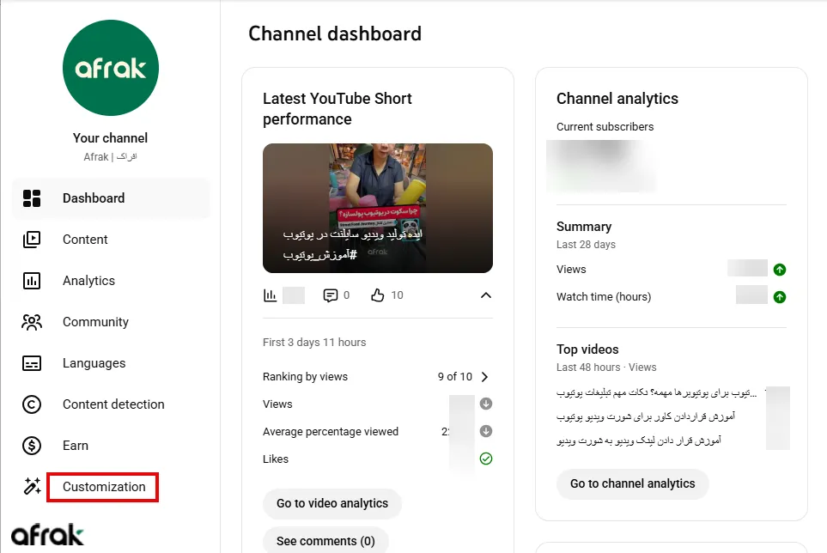
Task: Switch to the Content menu entry
Action: (86, 240)
